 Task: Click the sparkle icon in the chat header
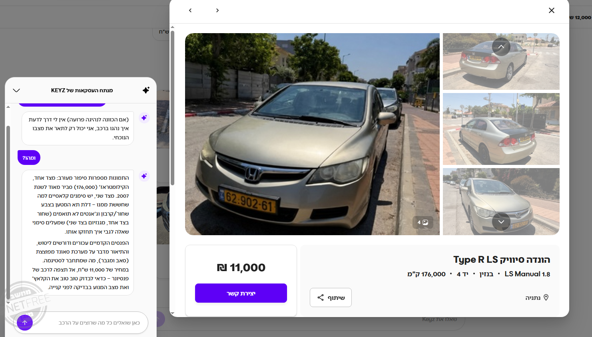coord(146,90)
